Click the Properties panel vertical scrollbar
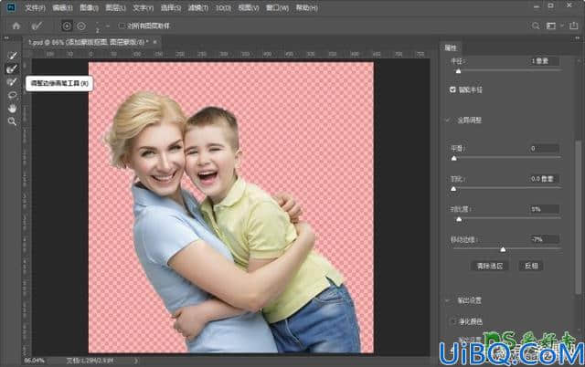Screen dimensions: 585x367 coord(578,216)
